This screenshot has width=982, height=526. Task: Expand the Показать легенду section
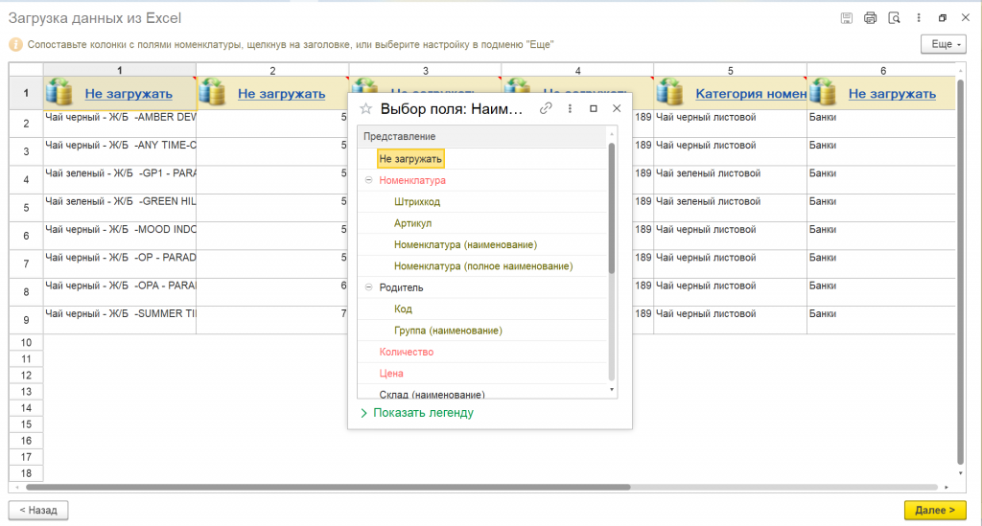417,413
